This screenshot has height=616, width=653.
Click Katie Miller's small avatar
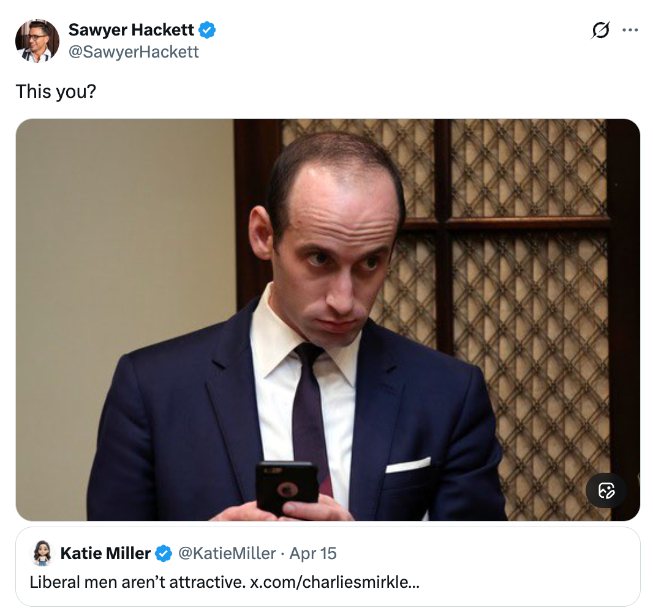pos(42,554)
